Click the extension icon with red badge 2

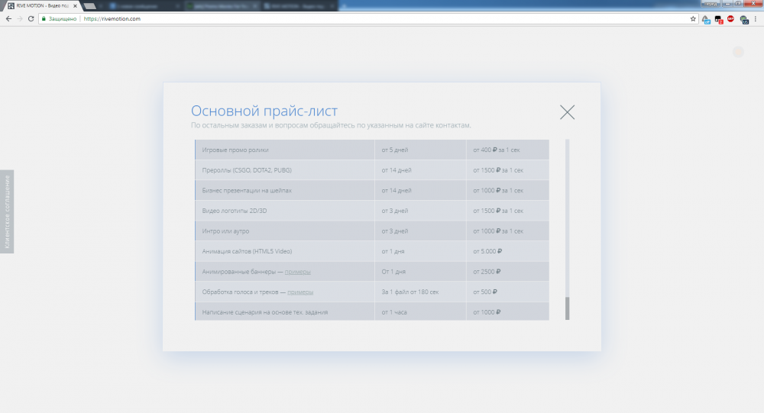click(718, 19)
